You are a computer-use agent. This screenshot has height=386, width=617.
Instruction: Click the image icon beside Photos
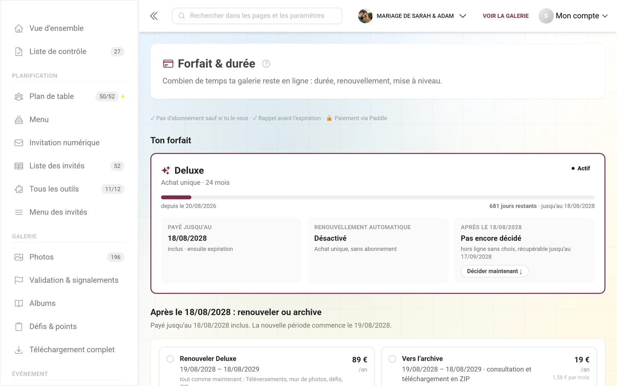pos(19,257)
